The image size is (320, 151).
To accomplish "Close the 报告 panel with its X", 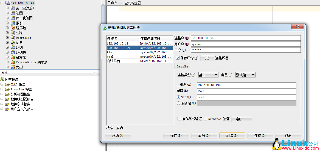I will [x=95, y=73].
